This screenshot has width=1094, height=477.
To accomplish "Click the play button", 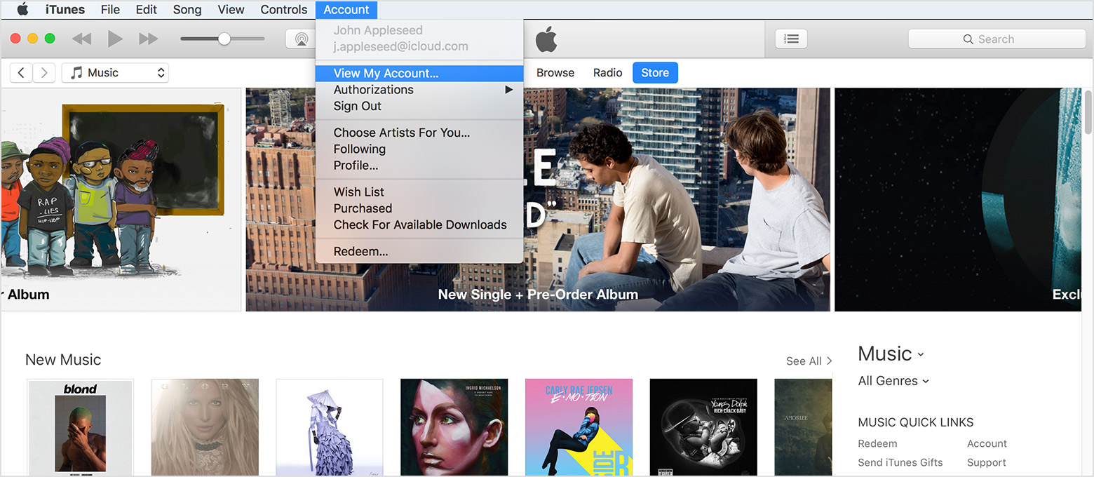I will coord(115,39).
